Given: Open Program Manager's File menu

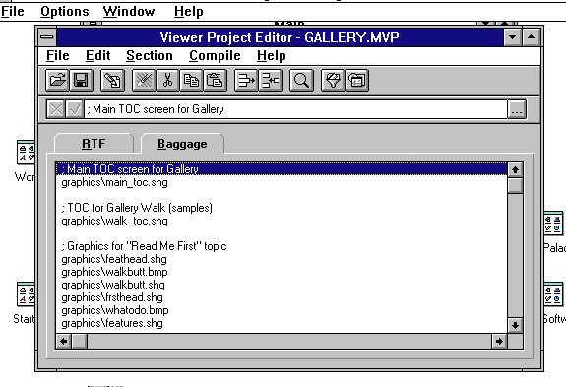Looking at the screenshot, I should coord(12,11).
